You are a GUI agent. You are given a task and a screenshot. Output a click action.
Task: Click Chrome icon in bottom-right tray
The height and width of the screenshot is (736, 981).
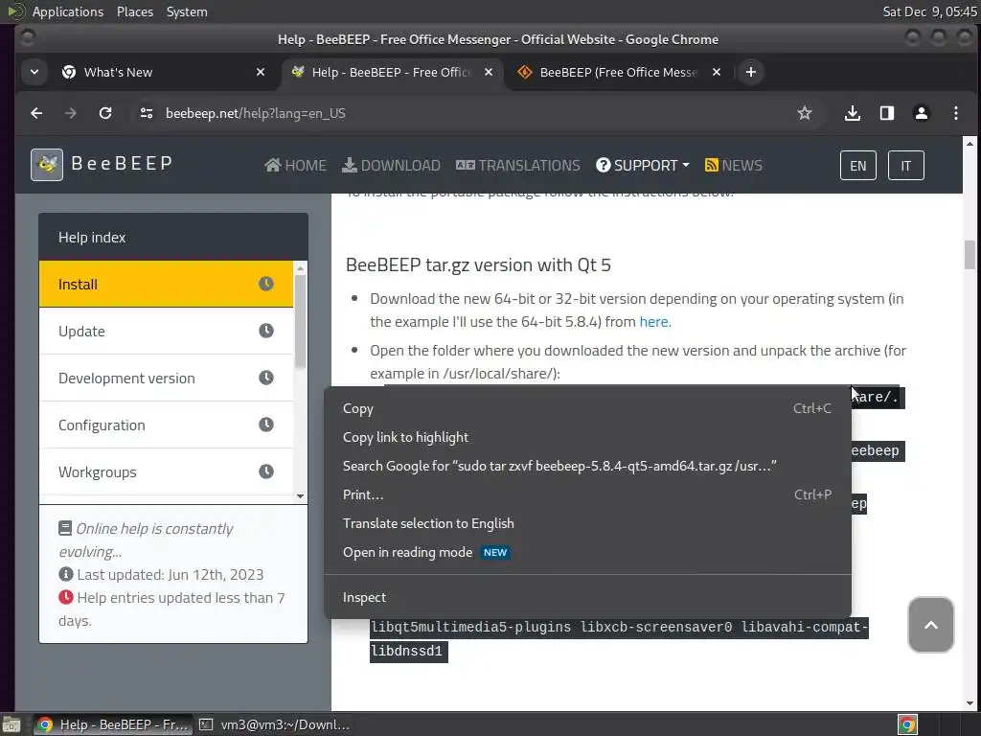click(x=907, y=724)
